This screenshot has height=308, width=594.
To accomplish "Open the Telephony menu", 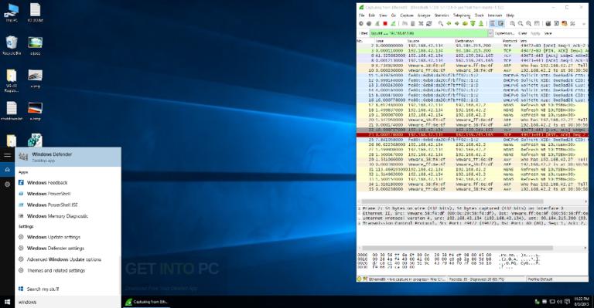I will (x=462, y=15).
